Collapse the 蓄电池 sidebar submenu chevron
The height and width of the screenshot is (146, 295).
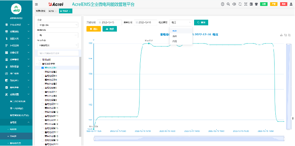(x=29, y=122)
